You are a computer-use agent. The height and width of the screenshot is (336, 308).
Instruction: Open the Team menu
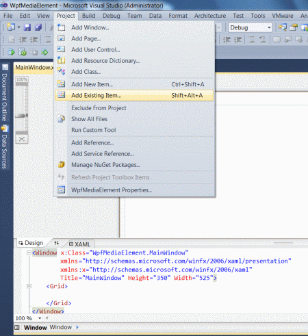point(134,16)
